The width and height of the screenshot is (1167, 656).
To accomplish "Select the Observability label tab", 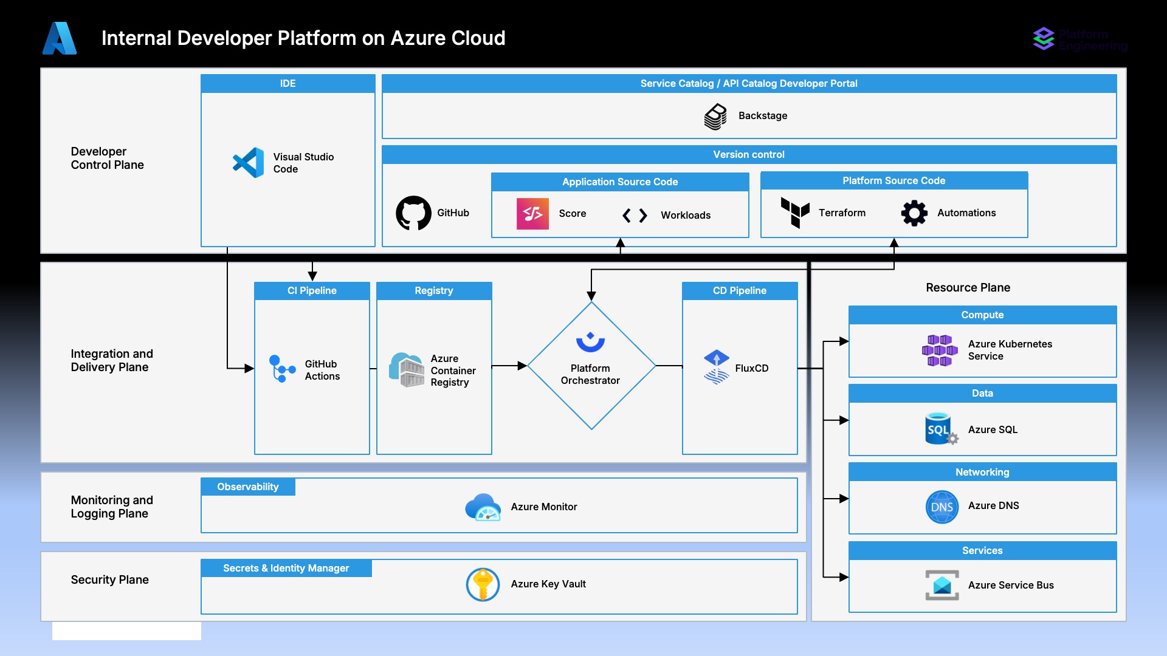I will (248, 487).
